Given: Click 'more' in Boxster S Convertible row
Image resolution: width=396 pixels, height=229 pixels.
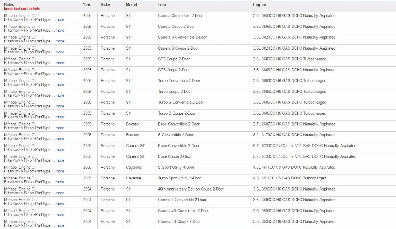Looking at the screenshot, I should tap(60, 139).
